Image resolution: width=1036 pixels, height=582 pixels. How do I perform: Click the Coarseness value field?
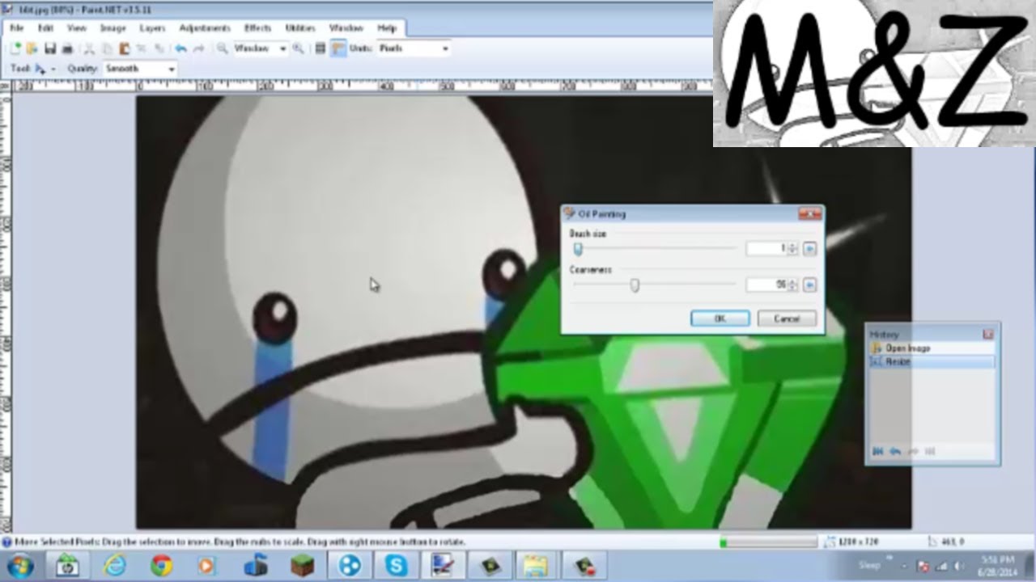click(766, 285)
